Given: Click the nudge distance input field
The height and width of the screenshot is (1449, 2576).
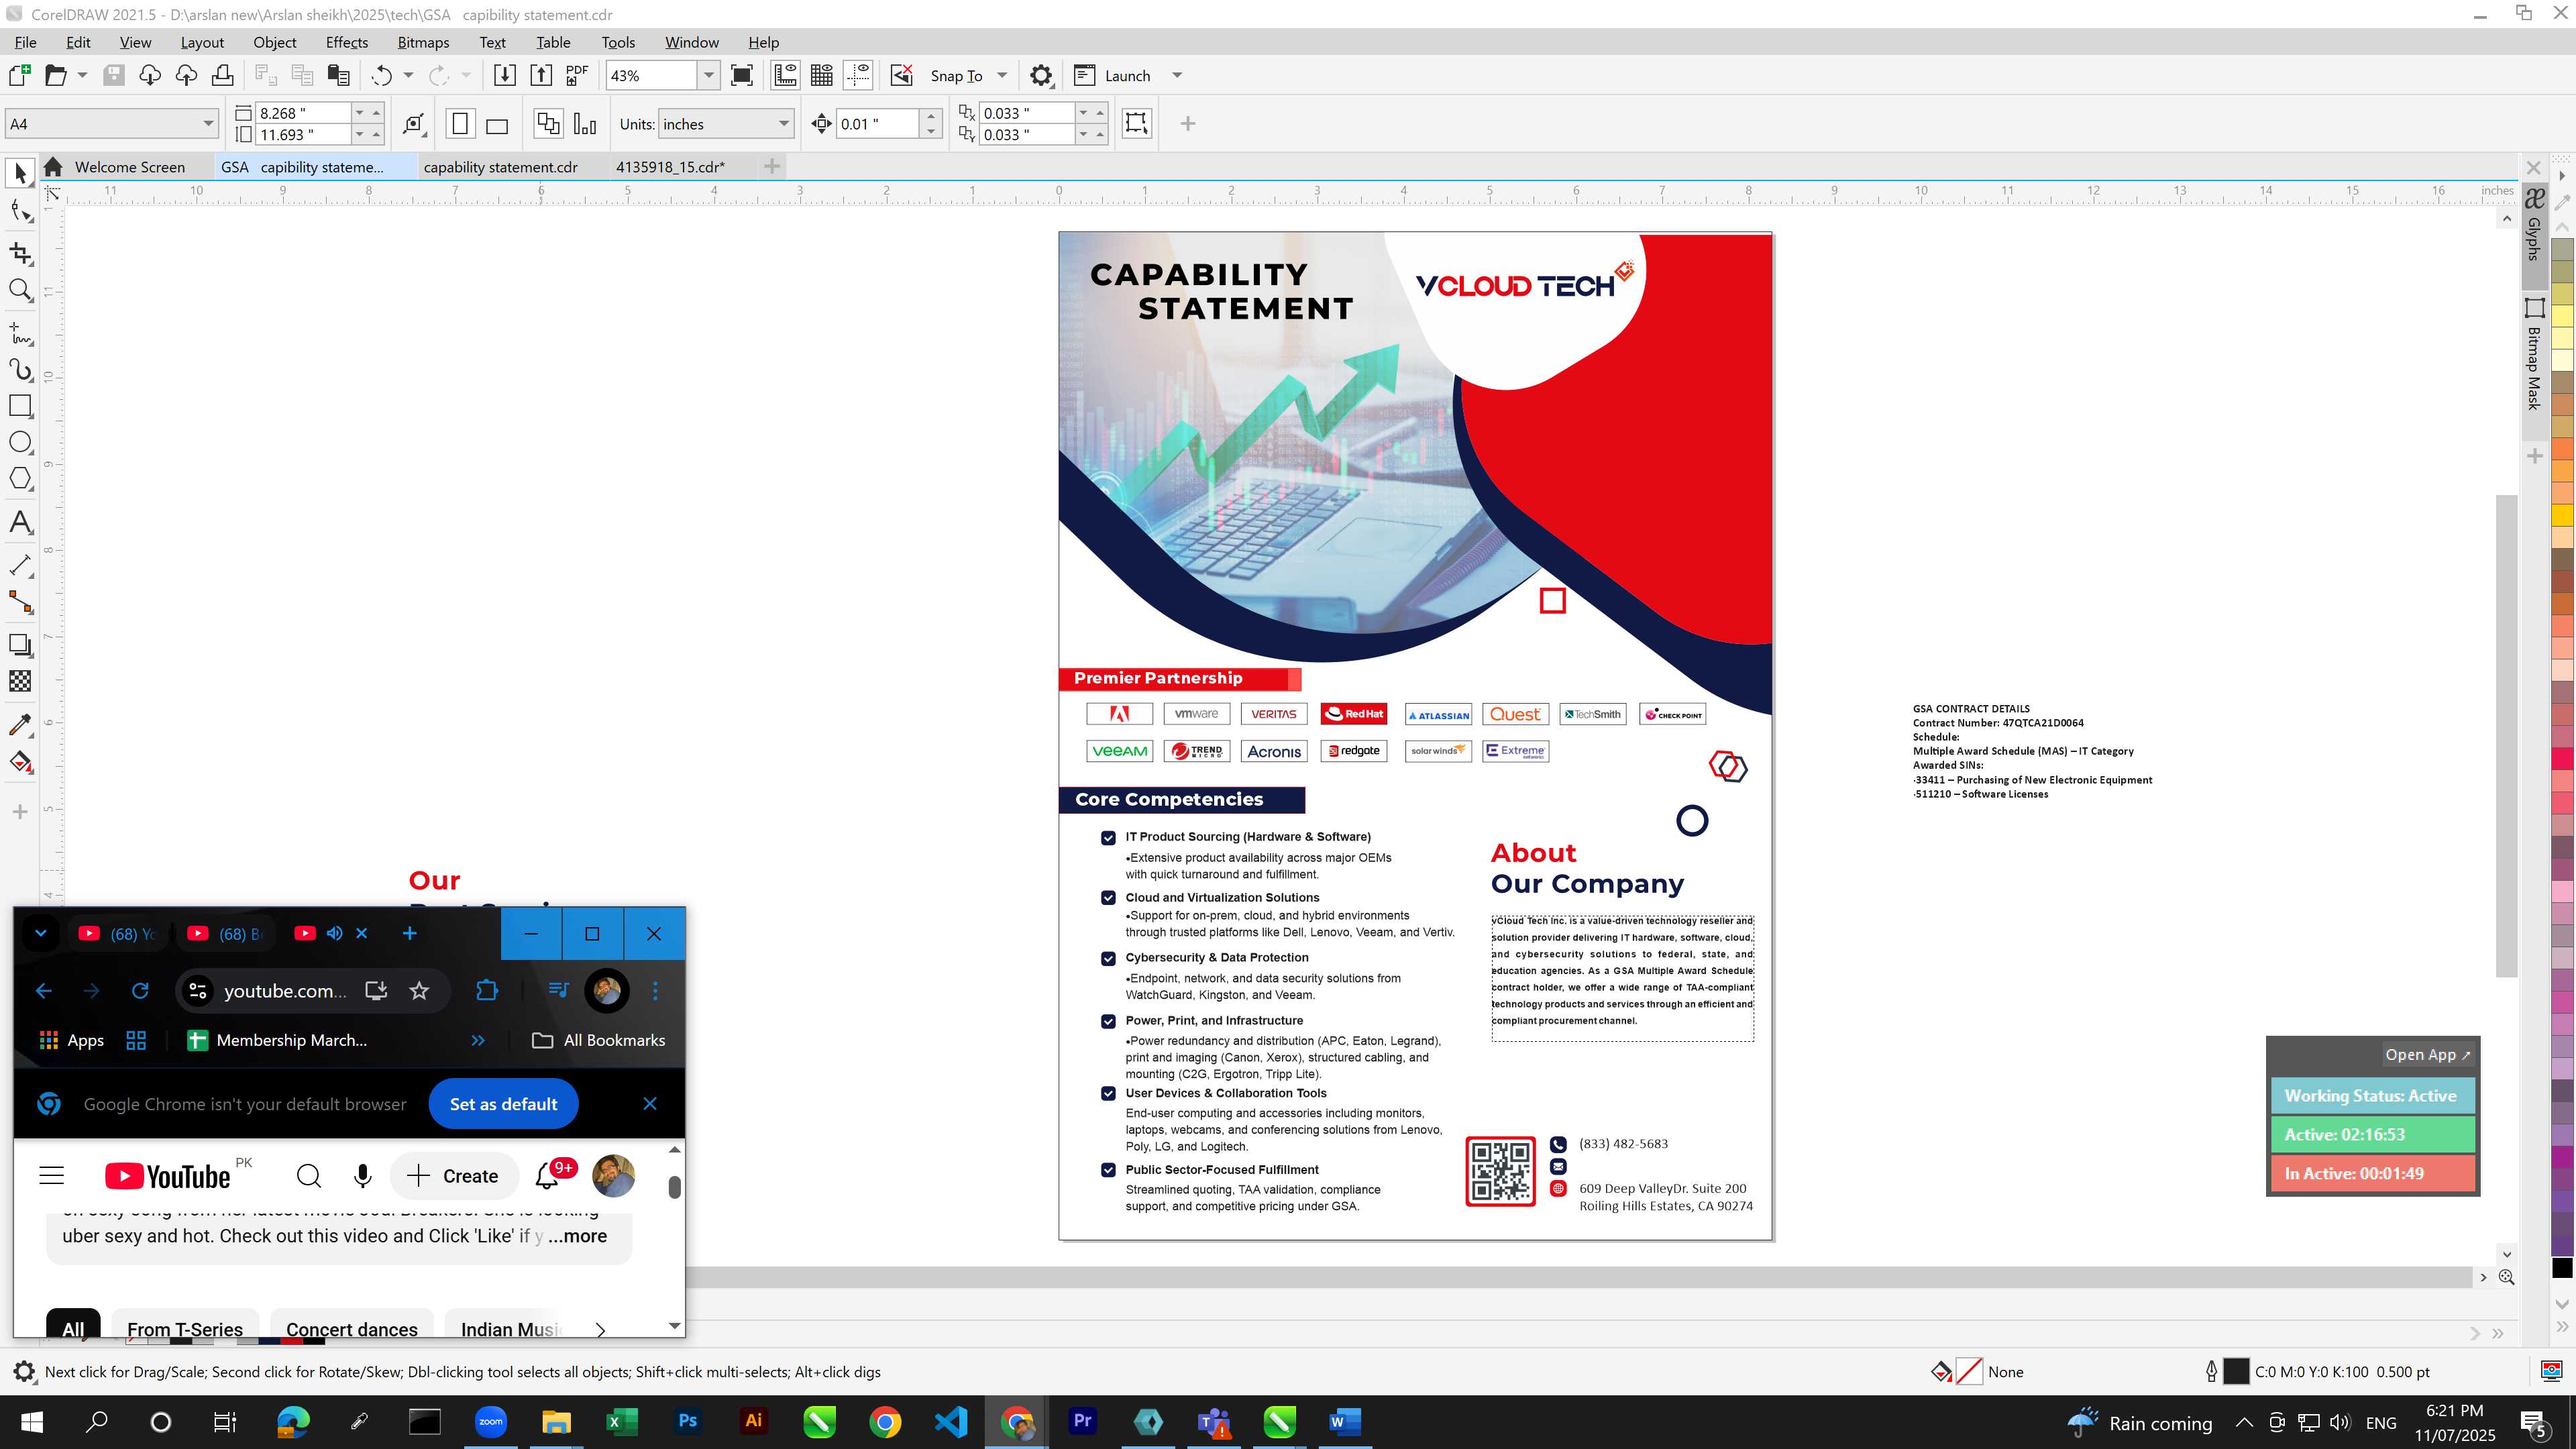Looking at the screenshot, I should (x=878, y=124).
